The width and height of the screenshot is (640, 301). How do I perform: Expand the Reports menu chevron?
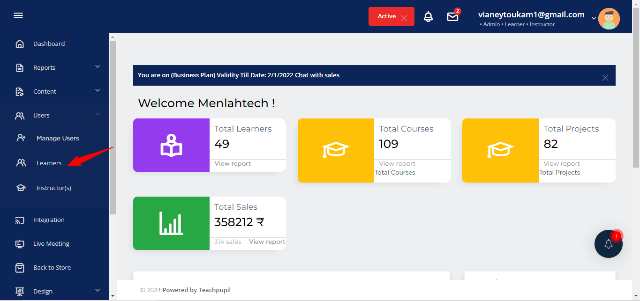[98, 67]
